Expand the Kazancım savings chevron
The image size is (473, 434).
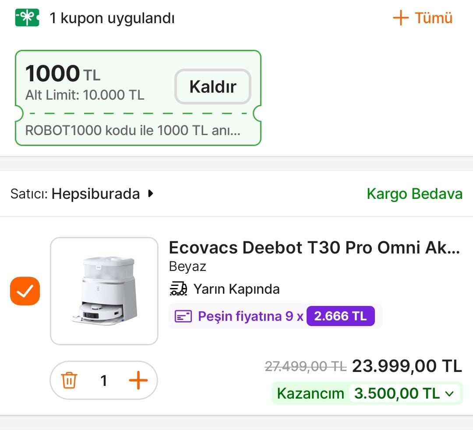[x=449, y=393]
